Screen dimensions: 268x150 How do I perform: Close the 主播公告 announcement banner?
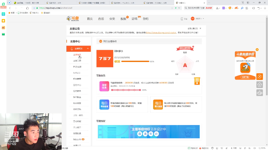tap(200, 28)
